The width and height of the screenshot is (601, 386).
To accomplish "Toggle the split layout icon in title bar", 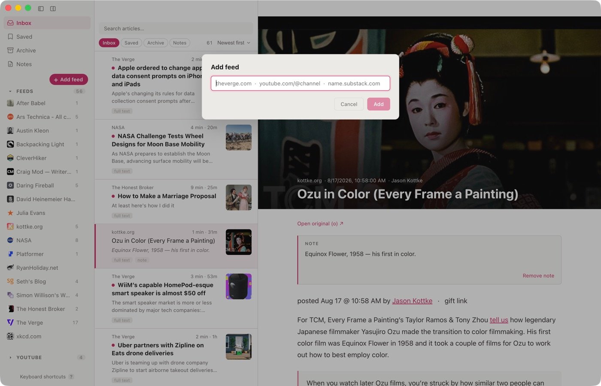I will point(53,9).
